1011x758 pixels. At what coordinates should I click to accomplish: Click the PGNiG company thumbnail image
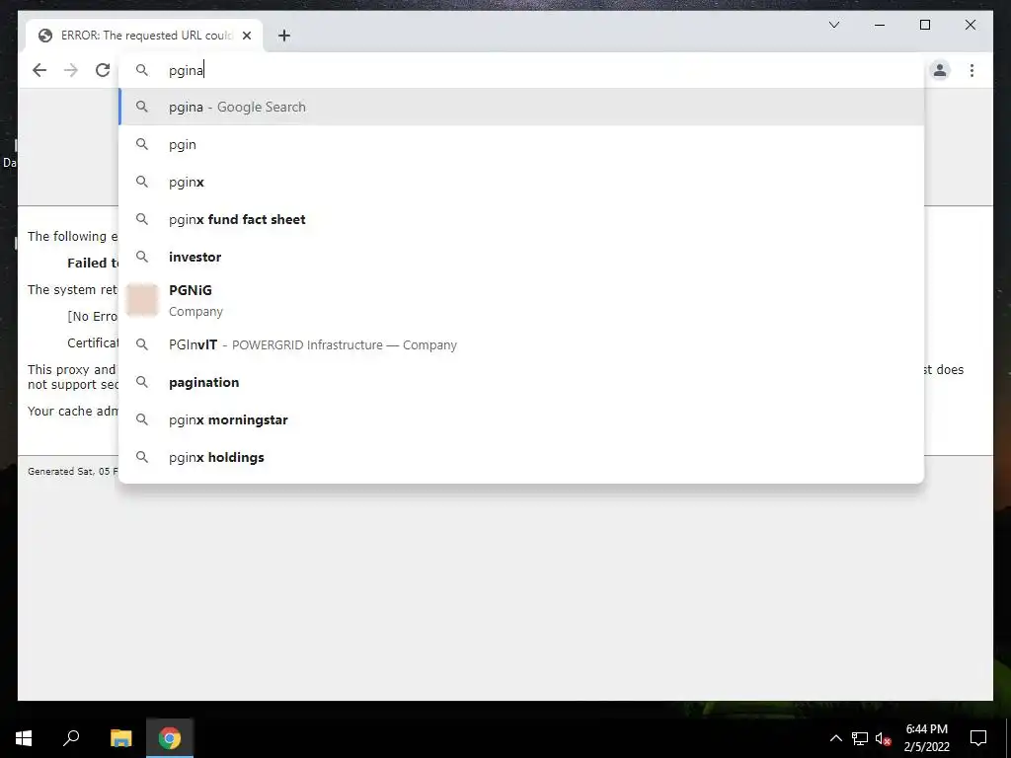coord(142,300)
